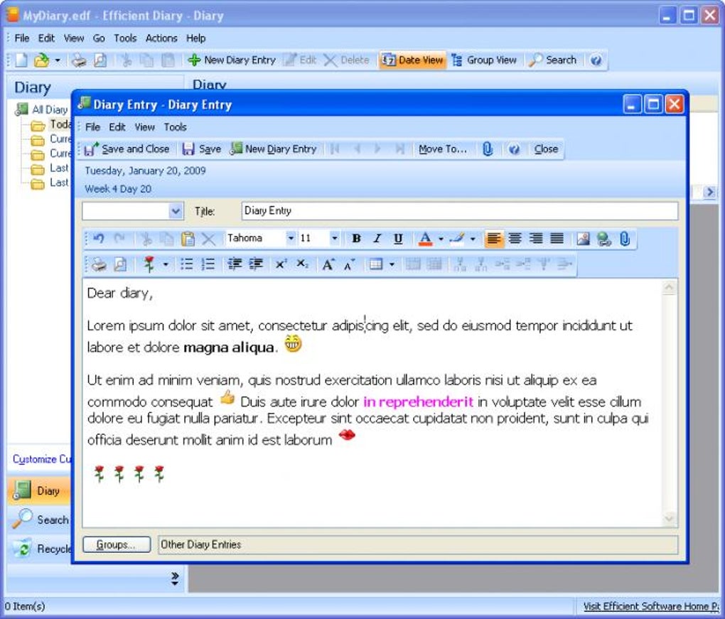
Task: Click Close in Diary Entry toolbar
Action: click(546, 149)
